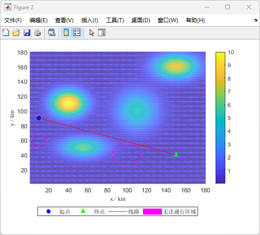Click the small magenta ellipse near y=60
The height and width of the screenshot is (235, 260).
coord(39,140)
